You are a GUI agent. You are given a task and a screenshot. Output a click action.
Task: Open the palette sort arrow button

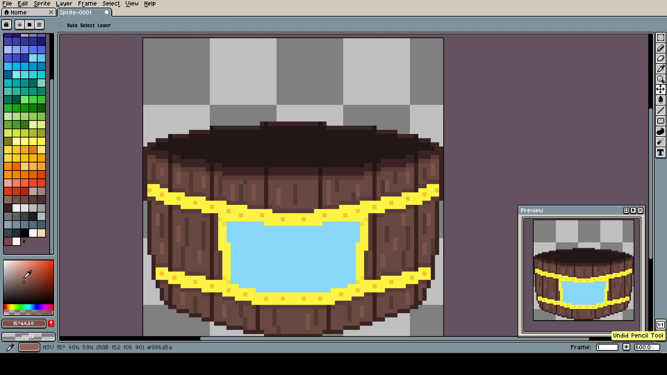tap(20, 25)
